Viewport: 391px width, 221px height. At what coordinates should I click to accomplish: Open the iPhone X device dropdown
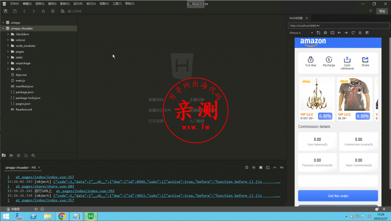pyautogui.click(x=301, y=33)
